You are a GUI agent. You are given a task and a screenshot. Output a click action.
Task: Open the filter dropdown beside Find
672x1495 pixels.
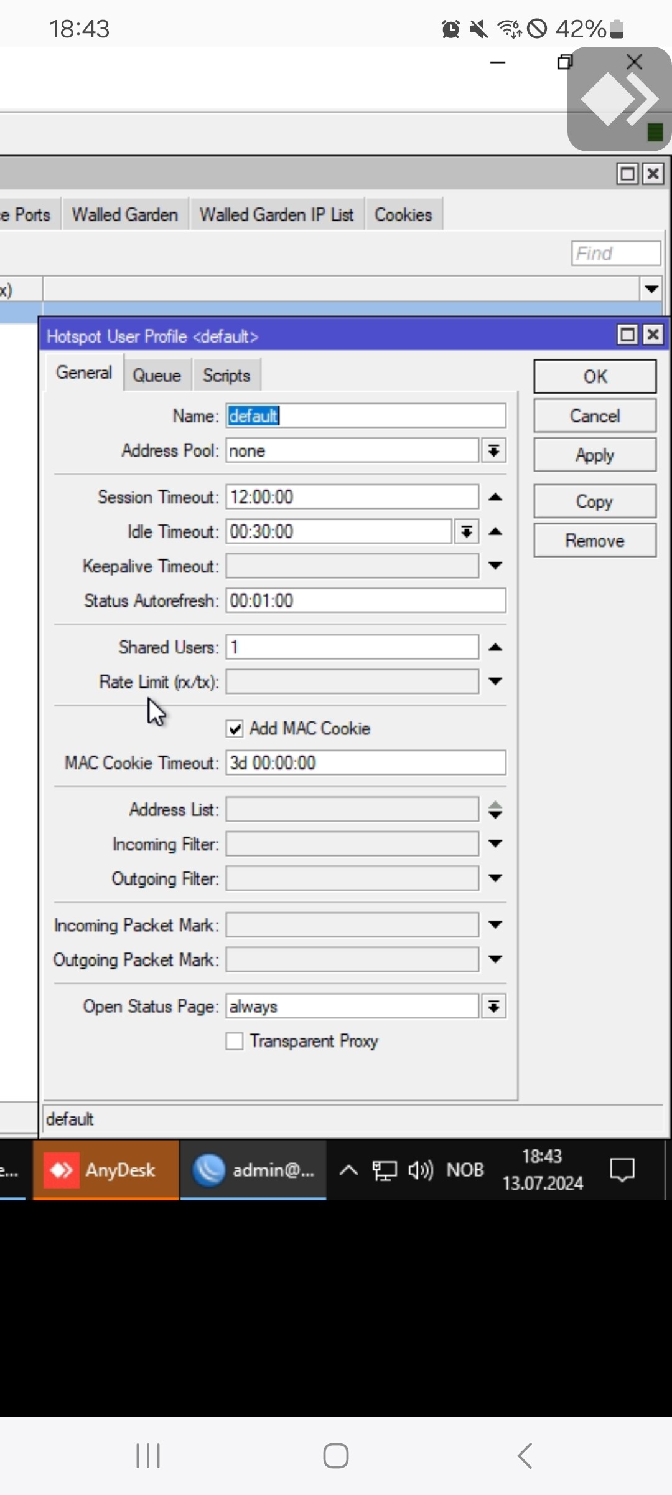tap(651, 289)
